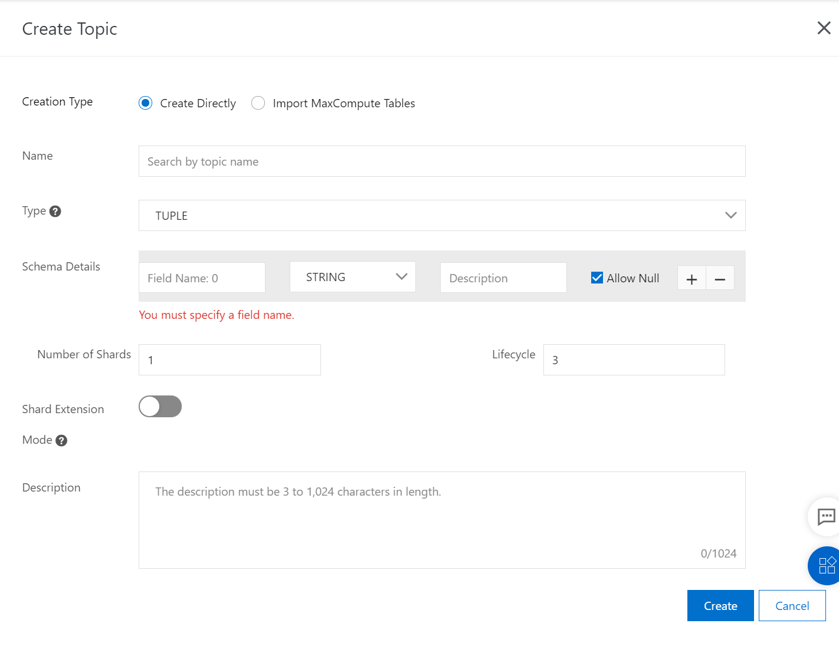839x653 pixels.
Task: Uncheck the Allow Null checkbox
Action: (597, 278)
